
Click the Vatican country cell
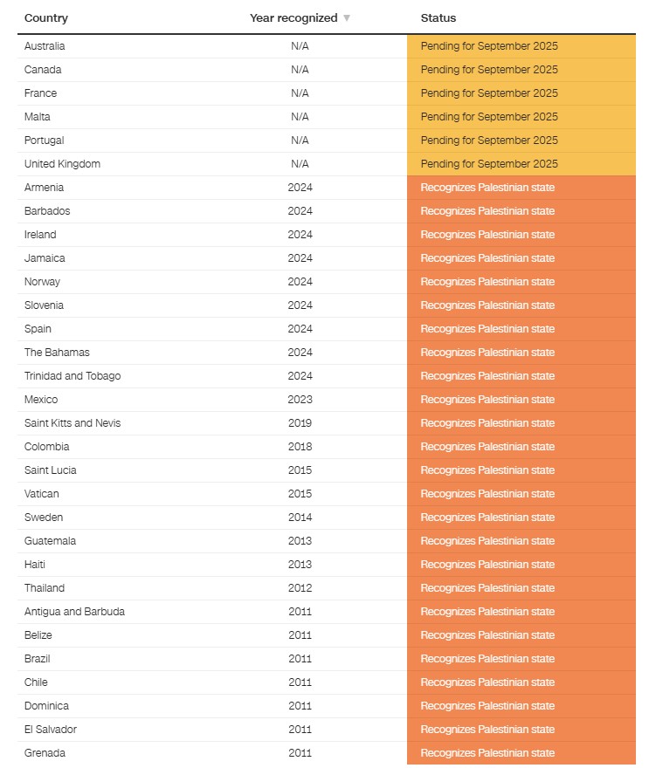coord(42,494)
